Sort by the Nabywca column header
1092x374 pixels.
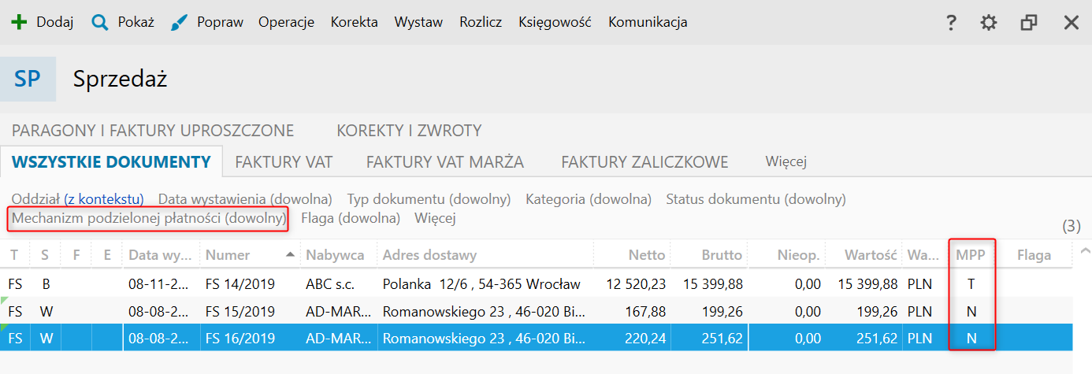(x=338, y=255)
